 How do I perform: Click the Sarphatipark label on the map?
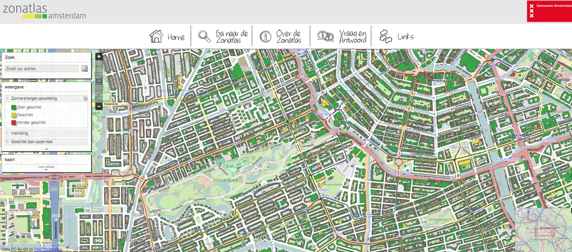coord(438,219)
